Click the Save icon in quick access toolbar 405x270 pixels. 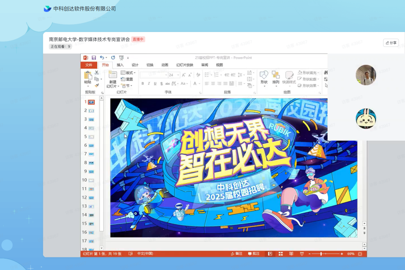click(x=94, y=58)
